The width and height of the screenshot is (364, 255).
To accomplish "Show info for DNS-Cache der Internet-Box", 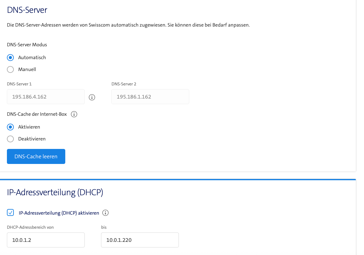I will point(74,114).
